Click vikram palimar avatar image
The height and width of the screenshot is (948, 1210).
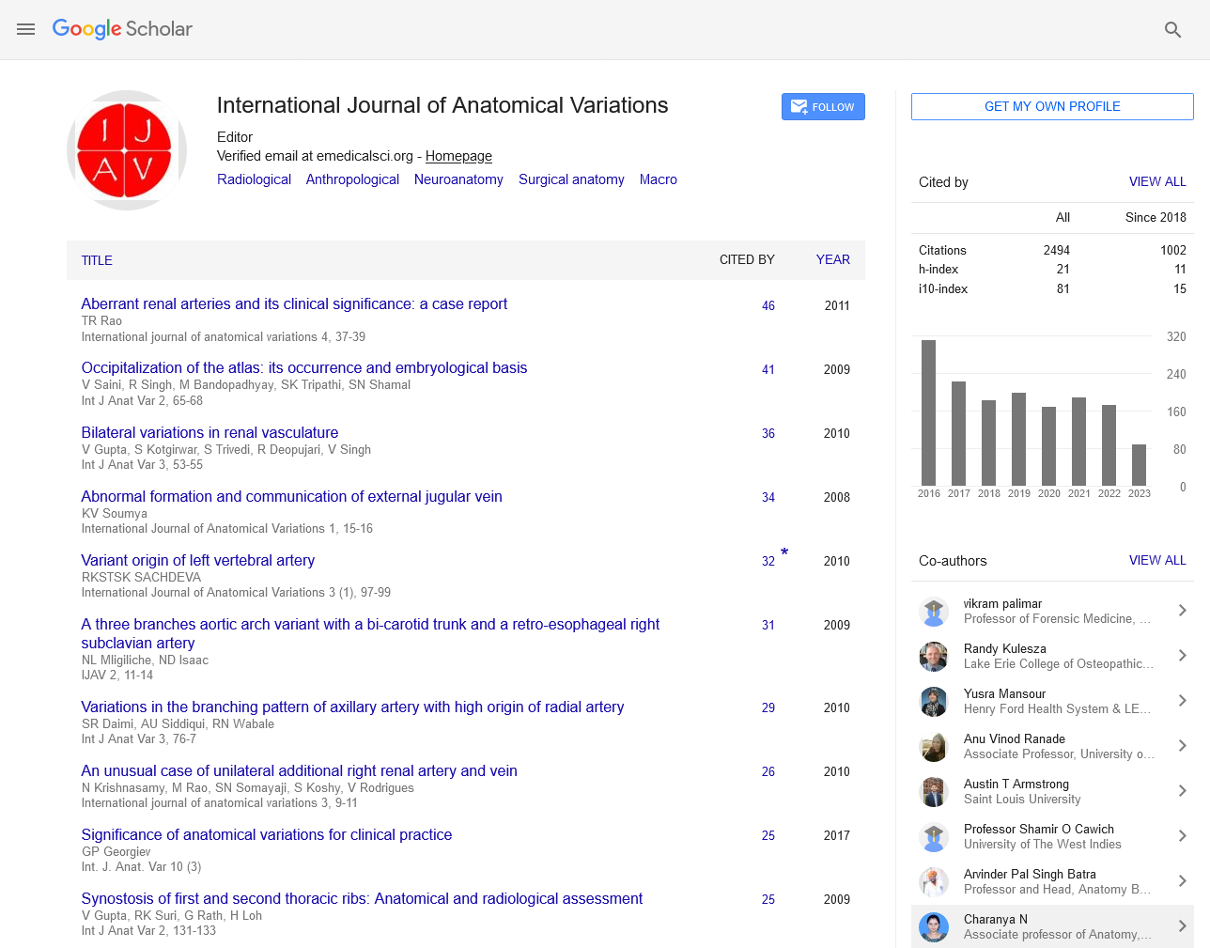934,612
